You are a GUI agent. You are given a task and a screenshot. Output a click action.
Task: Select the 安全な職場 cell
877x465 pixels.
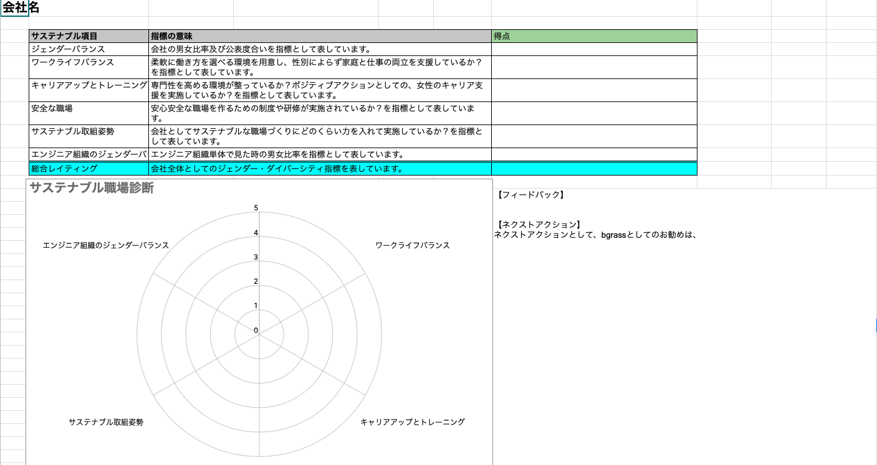pos(89,113)
